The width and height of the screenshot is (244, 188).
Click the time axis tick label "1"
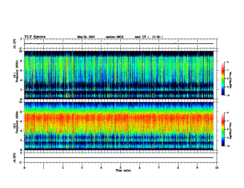(43, 168)
